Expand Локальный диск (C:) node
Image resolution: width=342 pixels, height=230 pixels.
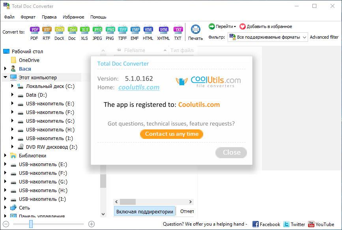(x=13, y=86)
